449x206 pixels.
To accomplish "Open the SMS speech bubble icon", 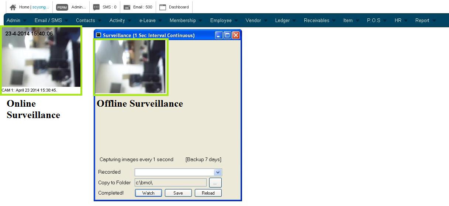I will (96, 7).
